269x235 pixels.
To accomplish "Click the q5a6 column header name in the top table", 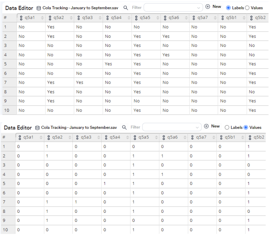I will tap(174, 18).
